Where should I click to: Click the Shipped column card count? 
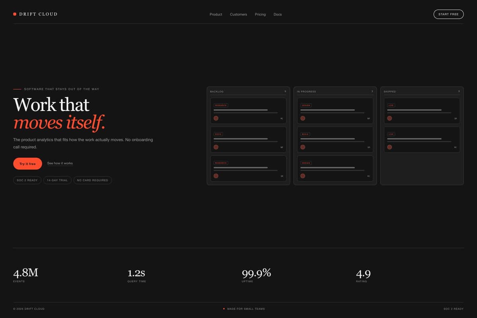(459, 91)
